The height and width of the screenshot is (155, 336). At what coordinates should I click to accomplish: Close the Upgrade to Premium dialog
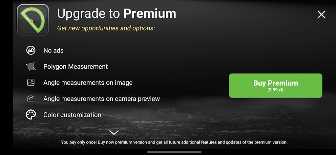321,14
